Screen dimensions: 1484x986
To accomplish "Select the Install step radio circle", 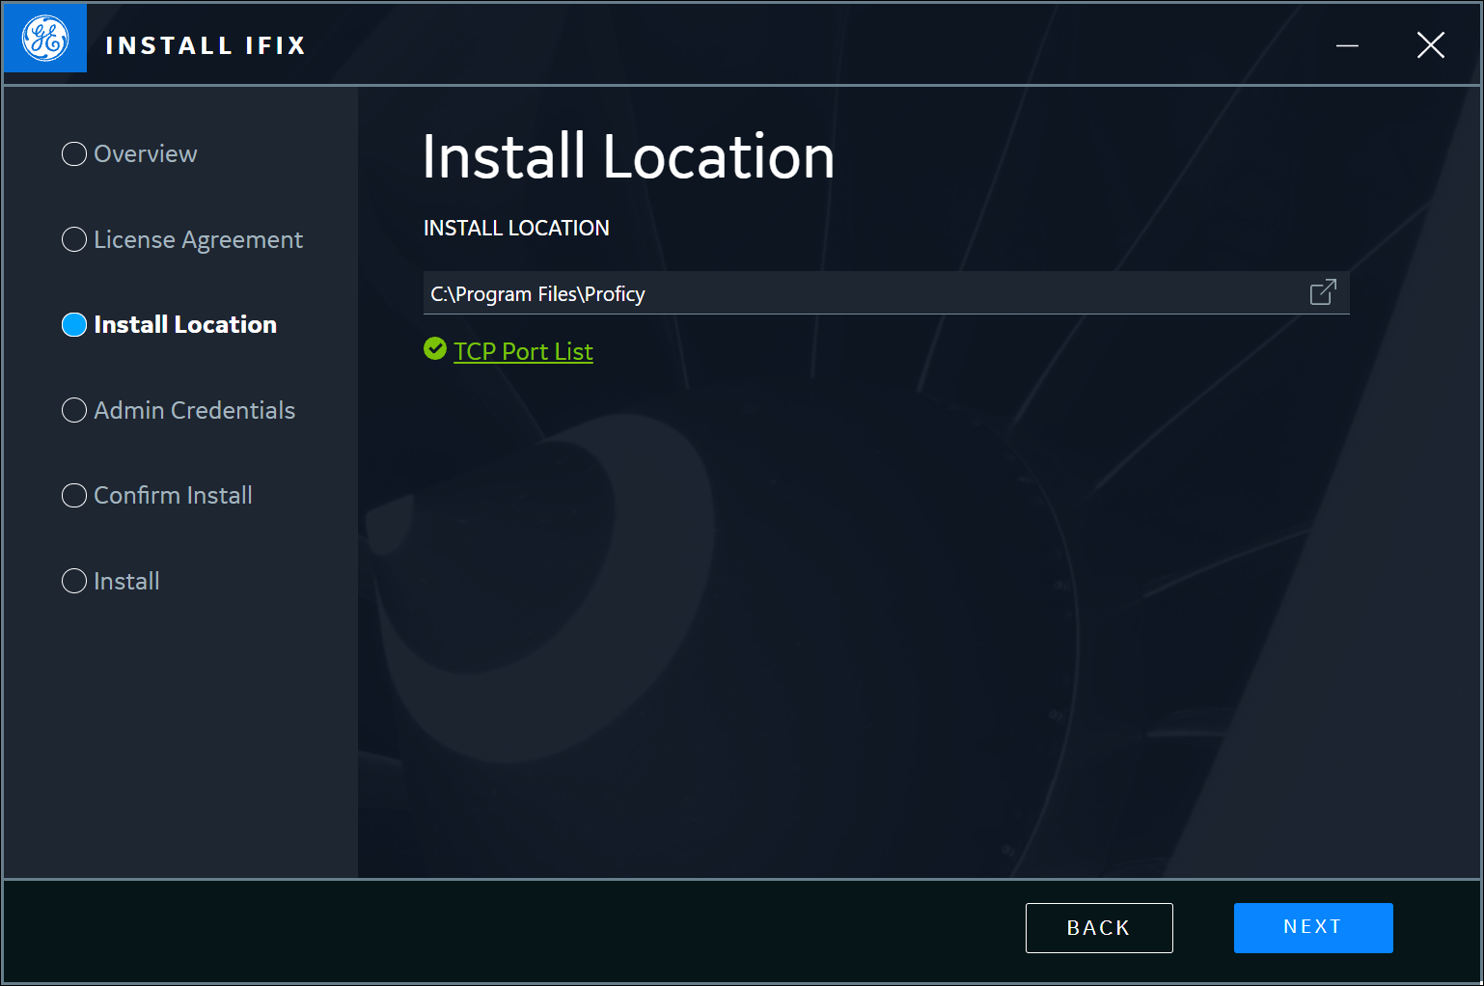I will 74,581.
